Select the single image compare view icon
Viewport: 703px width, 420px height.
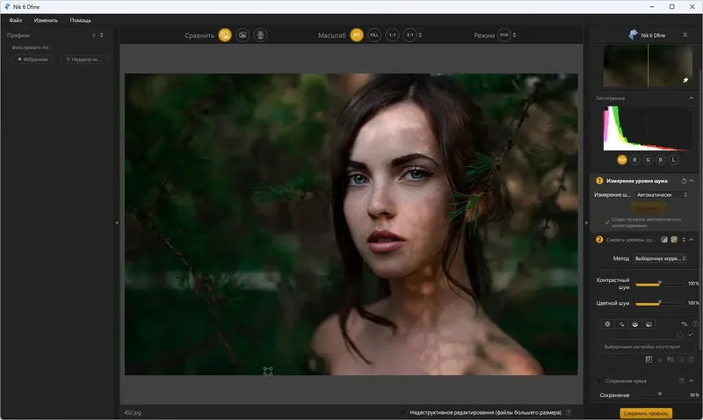pyautogui.click(x=225, y=35)
